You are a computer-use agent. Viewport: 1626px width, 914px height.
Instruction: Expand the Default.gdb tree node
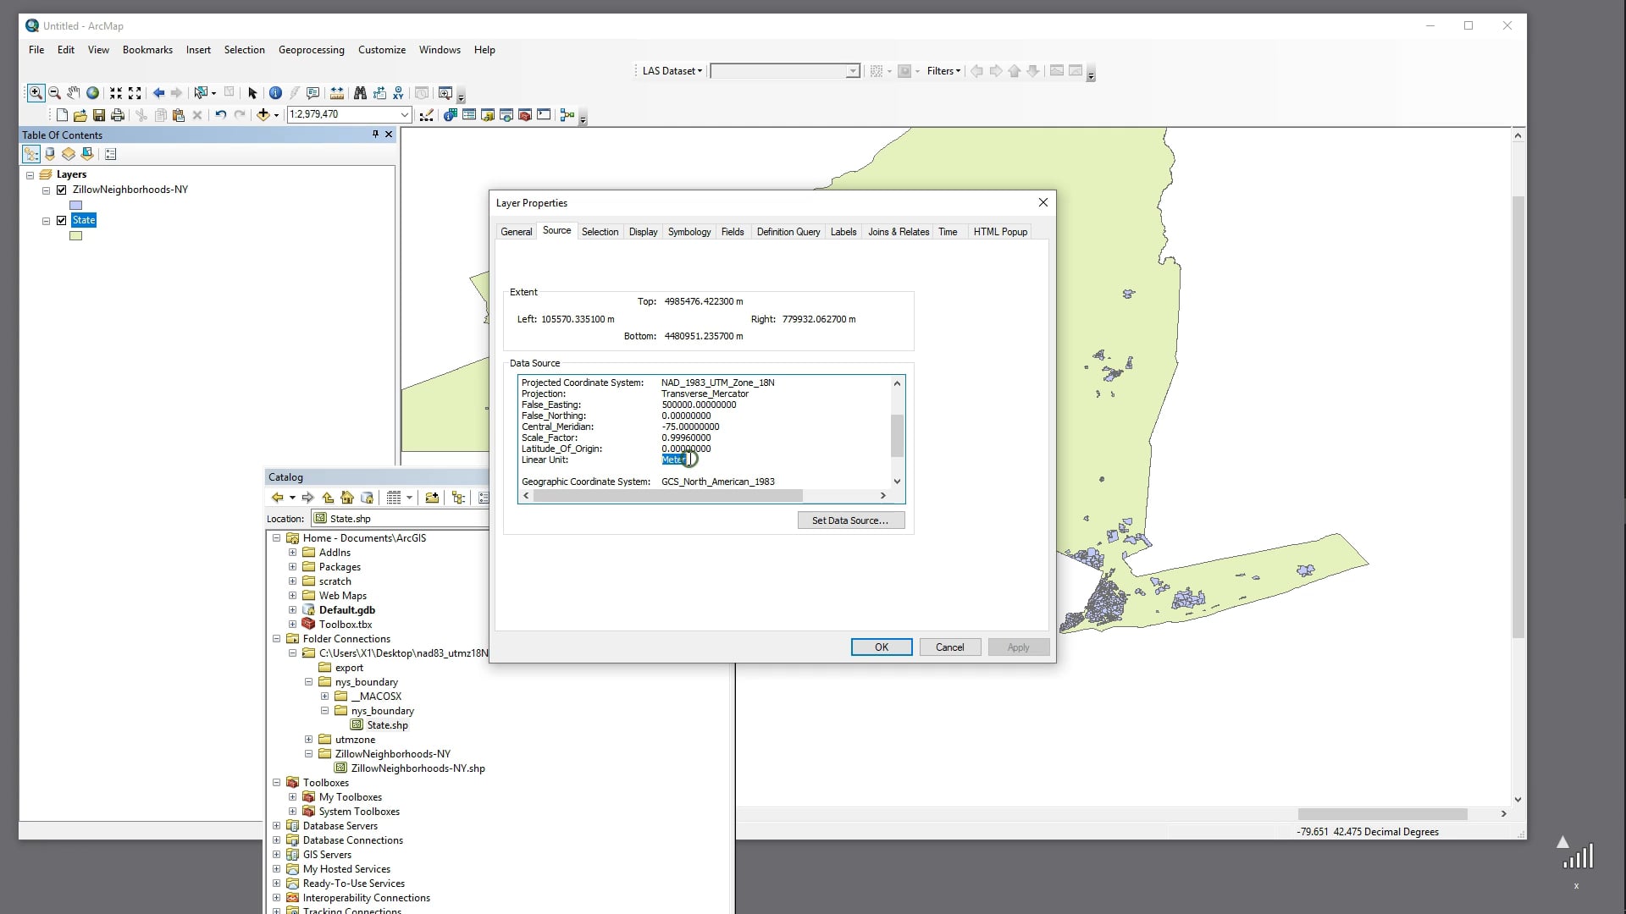[x=292, y=610]
